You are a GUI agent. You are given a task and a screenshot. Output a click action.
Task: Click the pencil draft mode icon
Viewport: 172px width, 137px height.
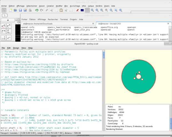pos(78,10)
